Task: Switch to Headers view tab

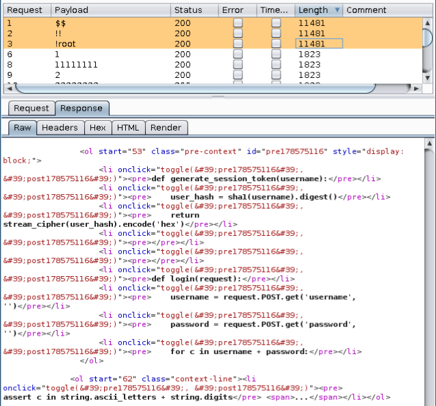Action: pyautogui.click(x=60, y=128)
